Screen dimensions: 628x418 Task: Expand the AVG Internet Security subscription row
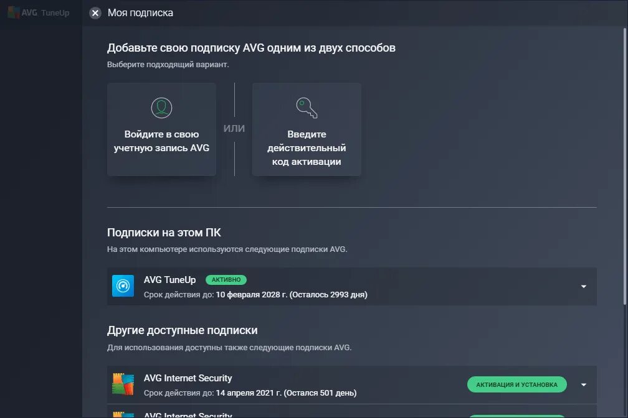[x=584, y=385]
